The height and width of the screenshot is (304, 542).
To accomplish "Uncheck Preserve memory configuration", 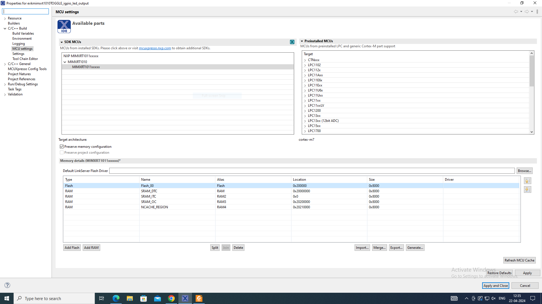I will point(62,147).
